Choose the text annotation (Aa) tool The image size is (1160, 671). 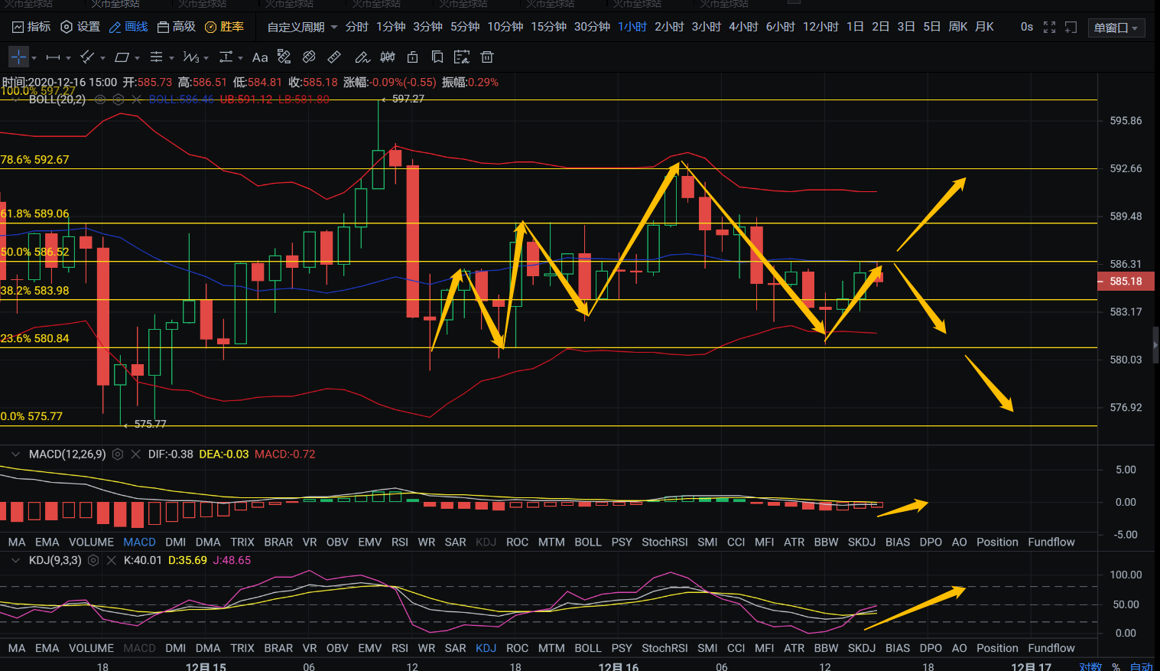point(260,57)
